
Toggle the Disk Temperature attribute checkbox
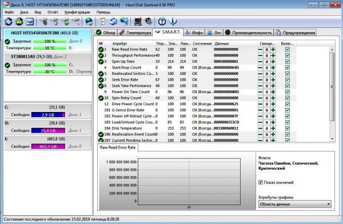coord(287,128)
